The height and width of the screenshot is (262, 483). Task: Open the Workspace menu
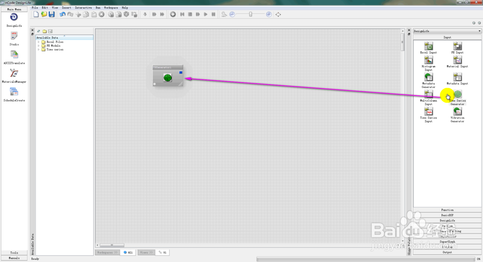coord(111,8)
